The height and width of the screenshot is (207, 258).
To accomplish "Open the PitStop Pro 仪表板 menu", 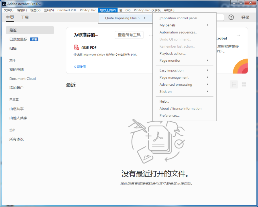I will (147, 10).
